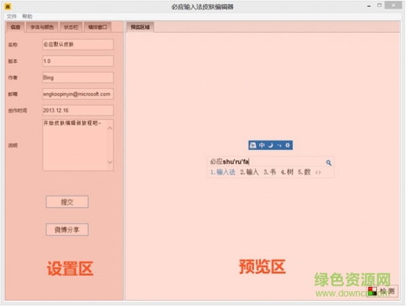Select candidate 3.书
The width and height of the screenshot is (406, 306).
[x=270, y=172]
